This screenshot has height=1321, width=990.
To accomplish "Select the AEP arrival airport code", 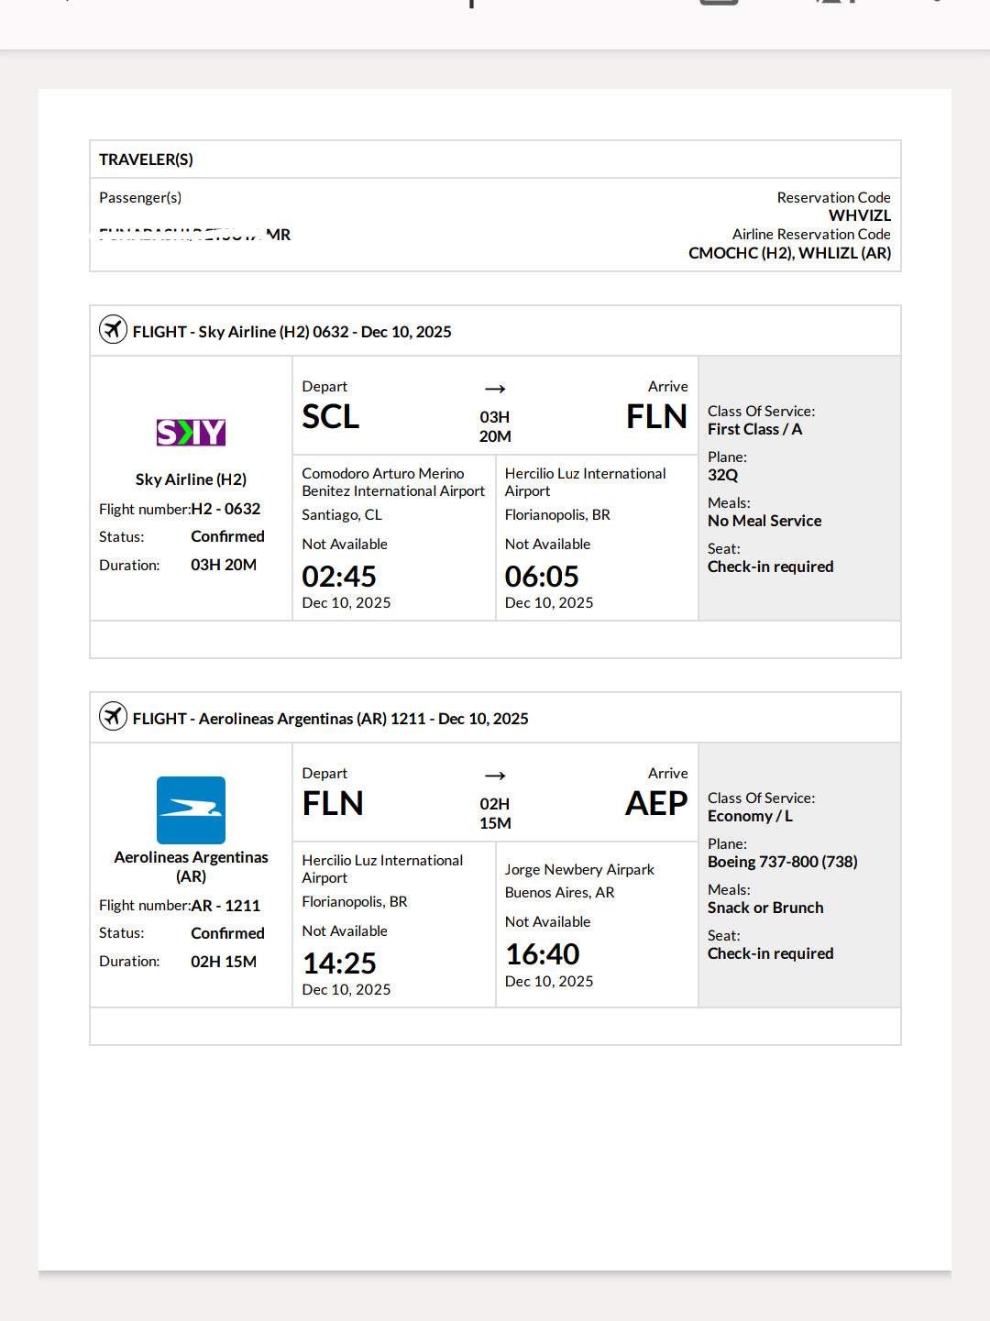I will point(656,804).
